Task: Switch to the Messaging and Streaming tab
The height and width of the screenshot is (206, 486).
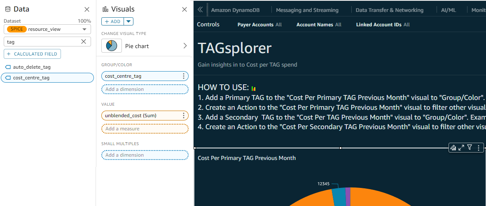Action: [307, 10]
